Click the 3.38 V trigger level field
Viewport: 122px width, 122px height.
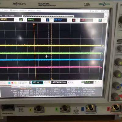pos(89,82)
